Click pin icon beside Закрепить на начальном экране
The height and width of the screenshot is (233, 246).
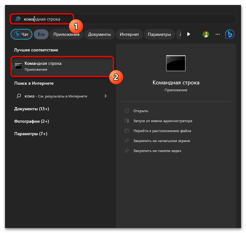127,140
